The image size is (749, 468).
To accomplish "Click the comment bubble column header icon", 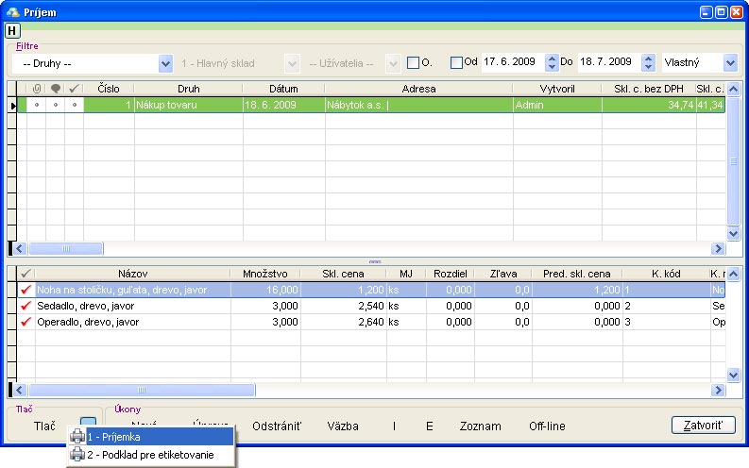I will point(55,89).
